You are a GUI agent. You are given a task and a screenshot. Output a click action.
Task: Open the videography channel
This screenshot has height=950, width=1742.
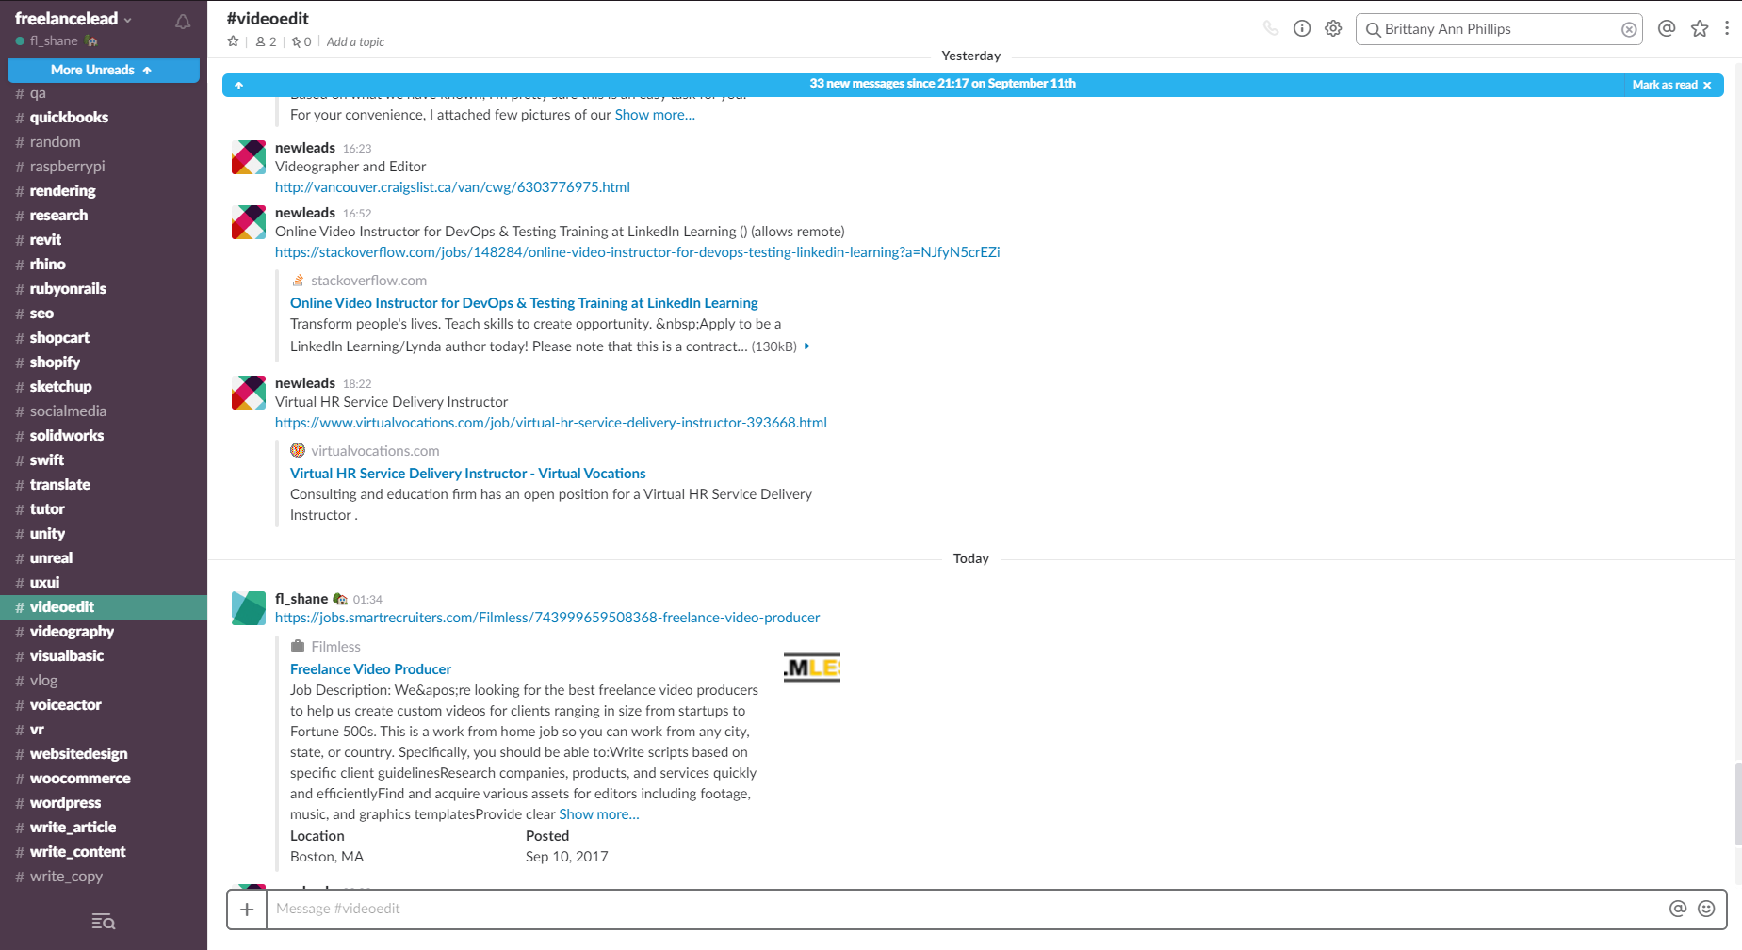pos(104,632)
